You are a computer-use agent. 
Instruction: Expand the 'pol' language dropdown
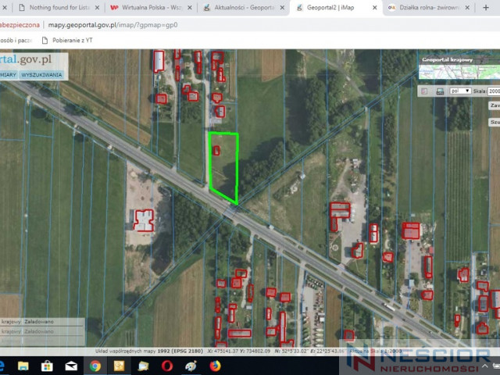click(x=460, y=91)
